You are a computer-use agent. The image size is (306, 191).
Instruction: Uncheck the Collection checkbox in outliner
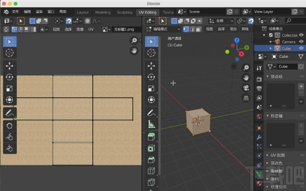(271, 35)
